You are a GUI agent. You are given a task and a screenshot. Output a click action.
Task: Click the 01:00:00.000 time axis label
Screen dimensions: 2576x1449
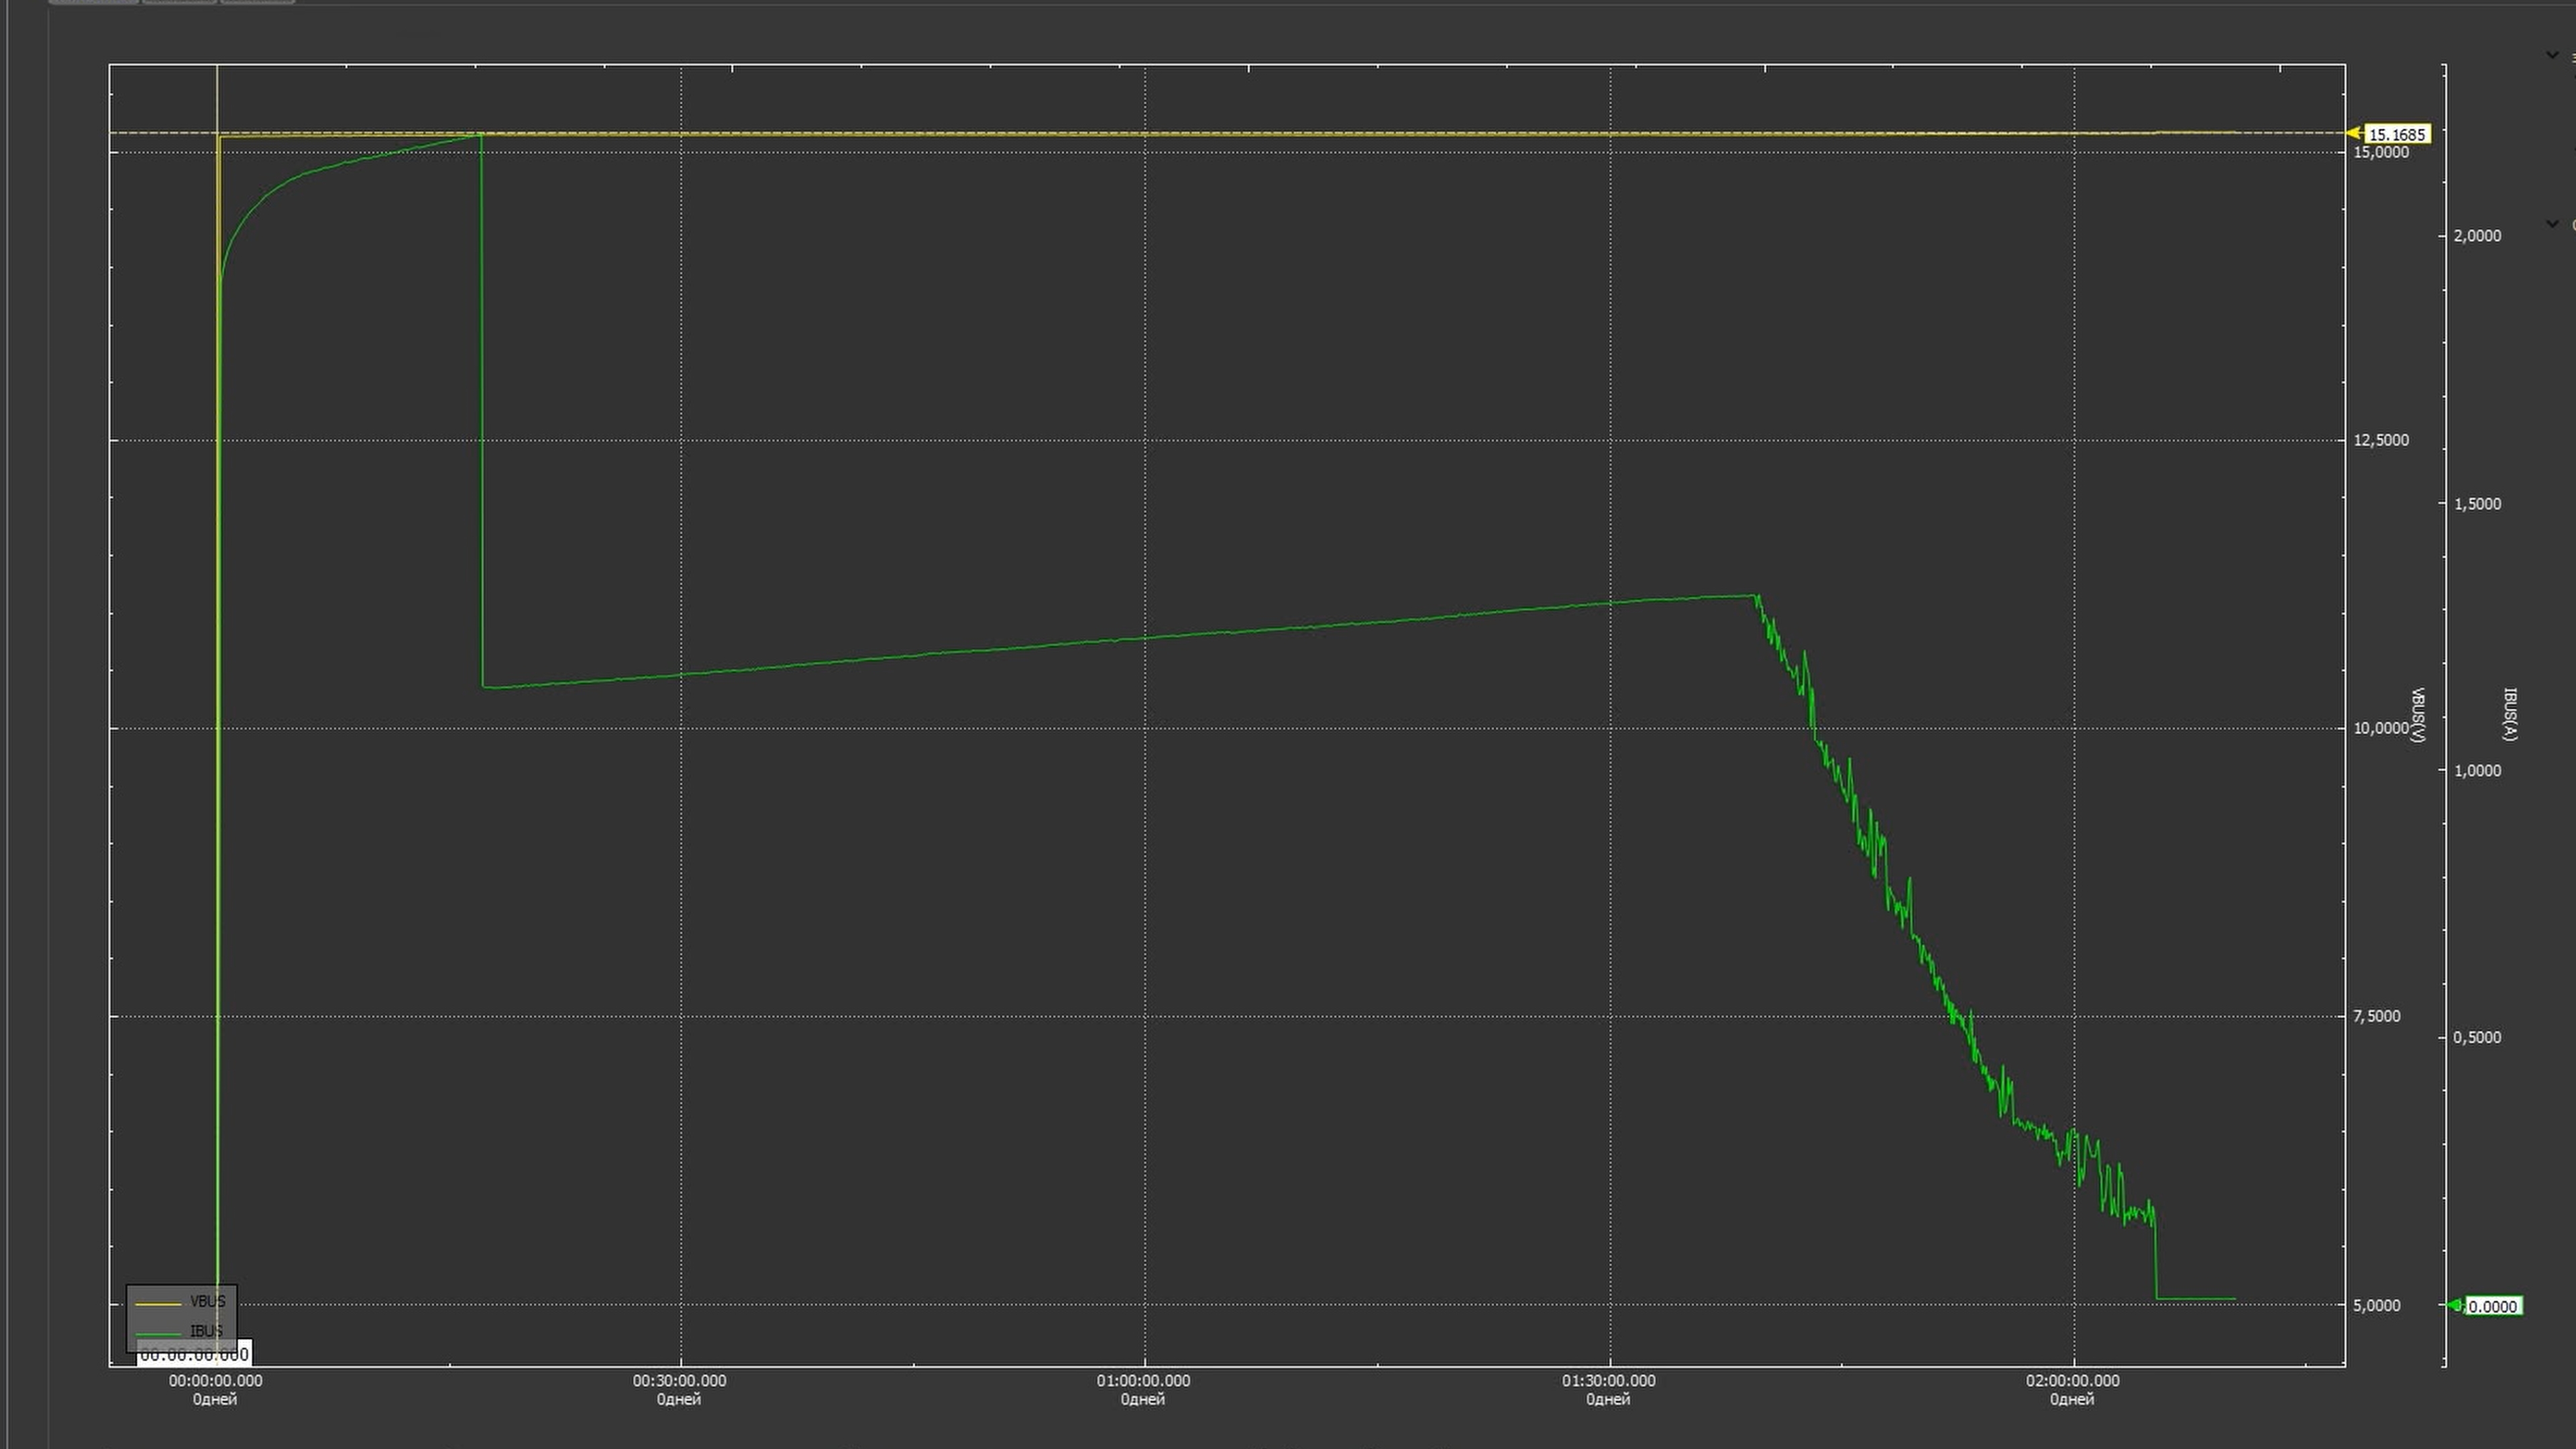click(x=1143, y=1381)
